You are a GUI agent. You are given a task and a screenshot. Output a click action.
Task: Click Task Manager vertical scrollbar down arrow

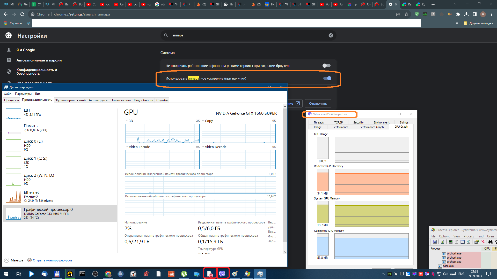click(x=285, y=252)
